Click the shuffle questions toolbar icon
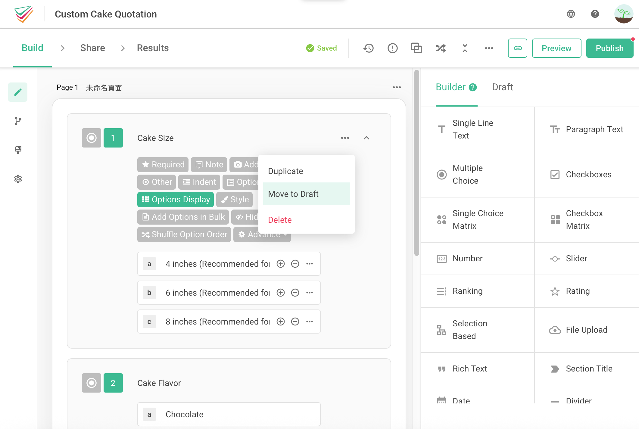 point(441,48)
